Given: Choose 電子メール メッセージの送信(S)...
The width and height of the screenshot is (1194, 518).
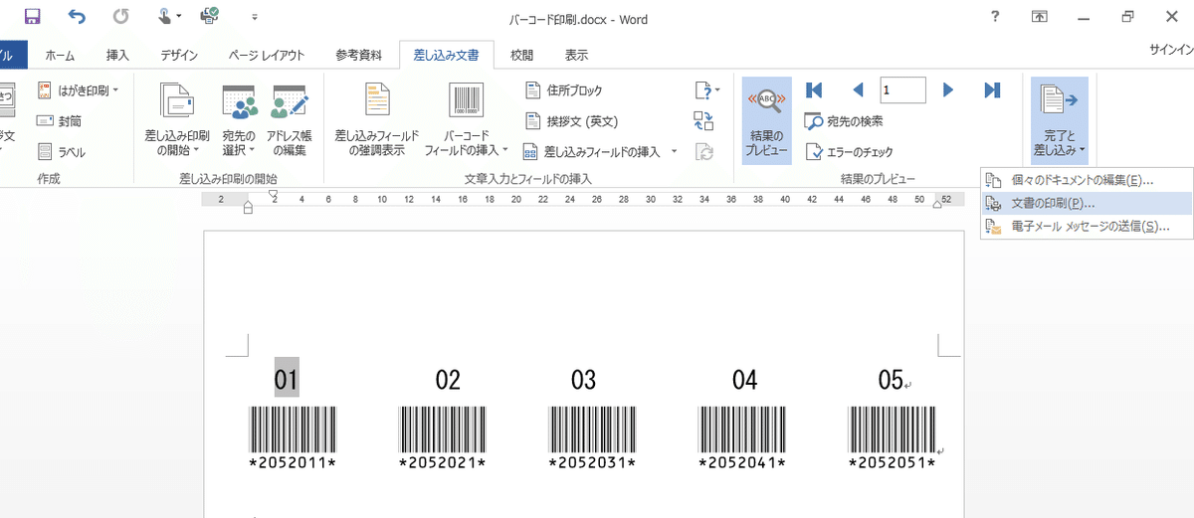Looking at the screenshot, I should click(1087, 226).
